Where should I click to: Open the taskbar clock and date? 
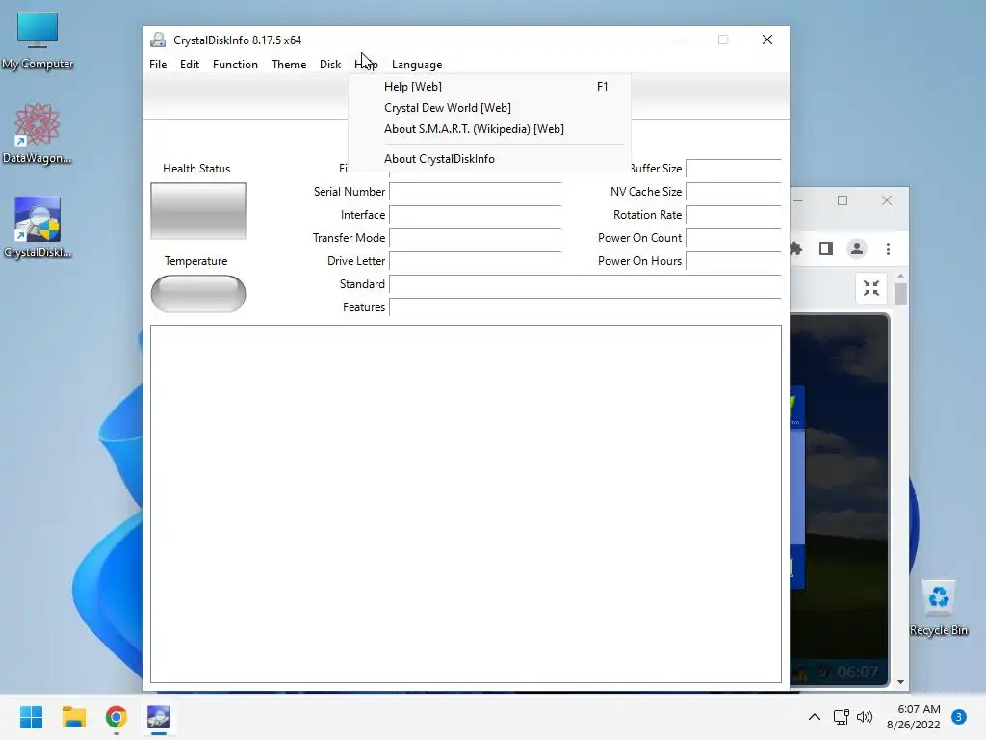tap(914, 717)
